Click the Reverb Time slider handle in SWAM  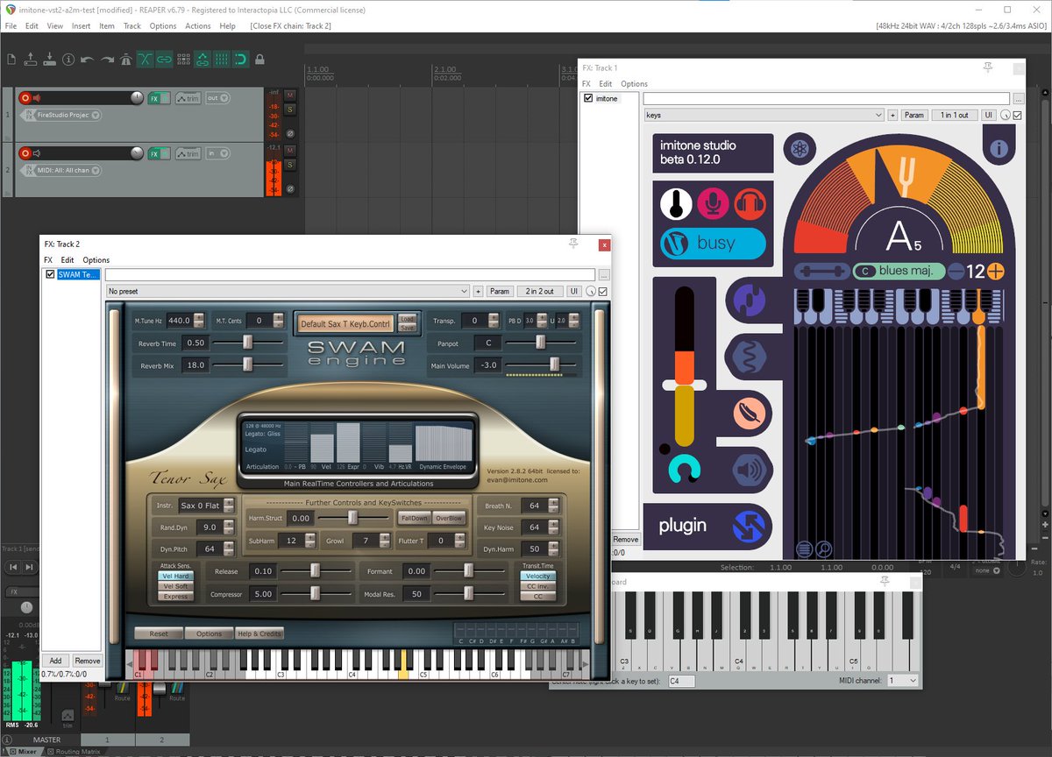pyautogui.click(x=247, y=343)
